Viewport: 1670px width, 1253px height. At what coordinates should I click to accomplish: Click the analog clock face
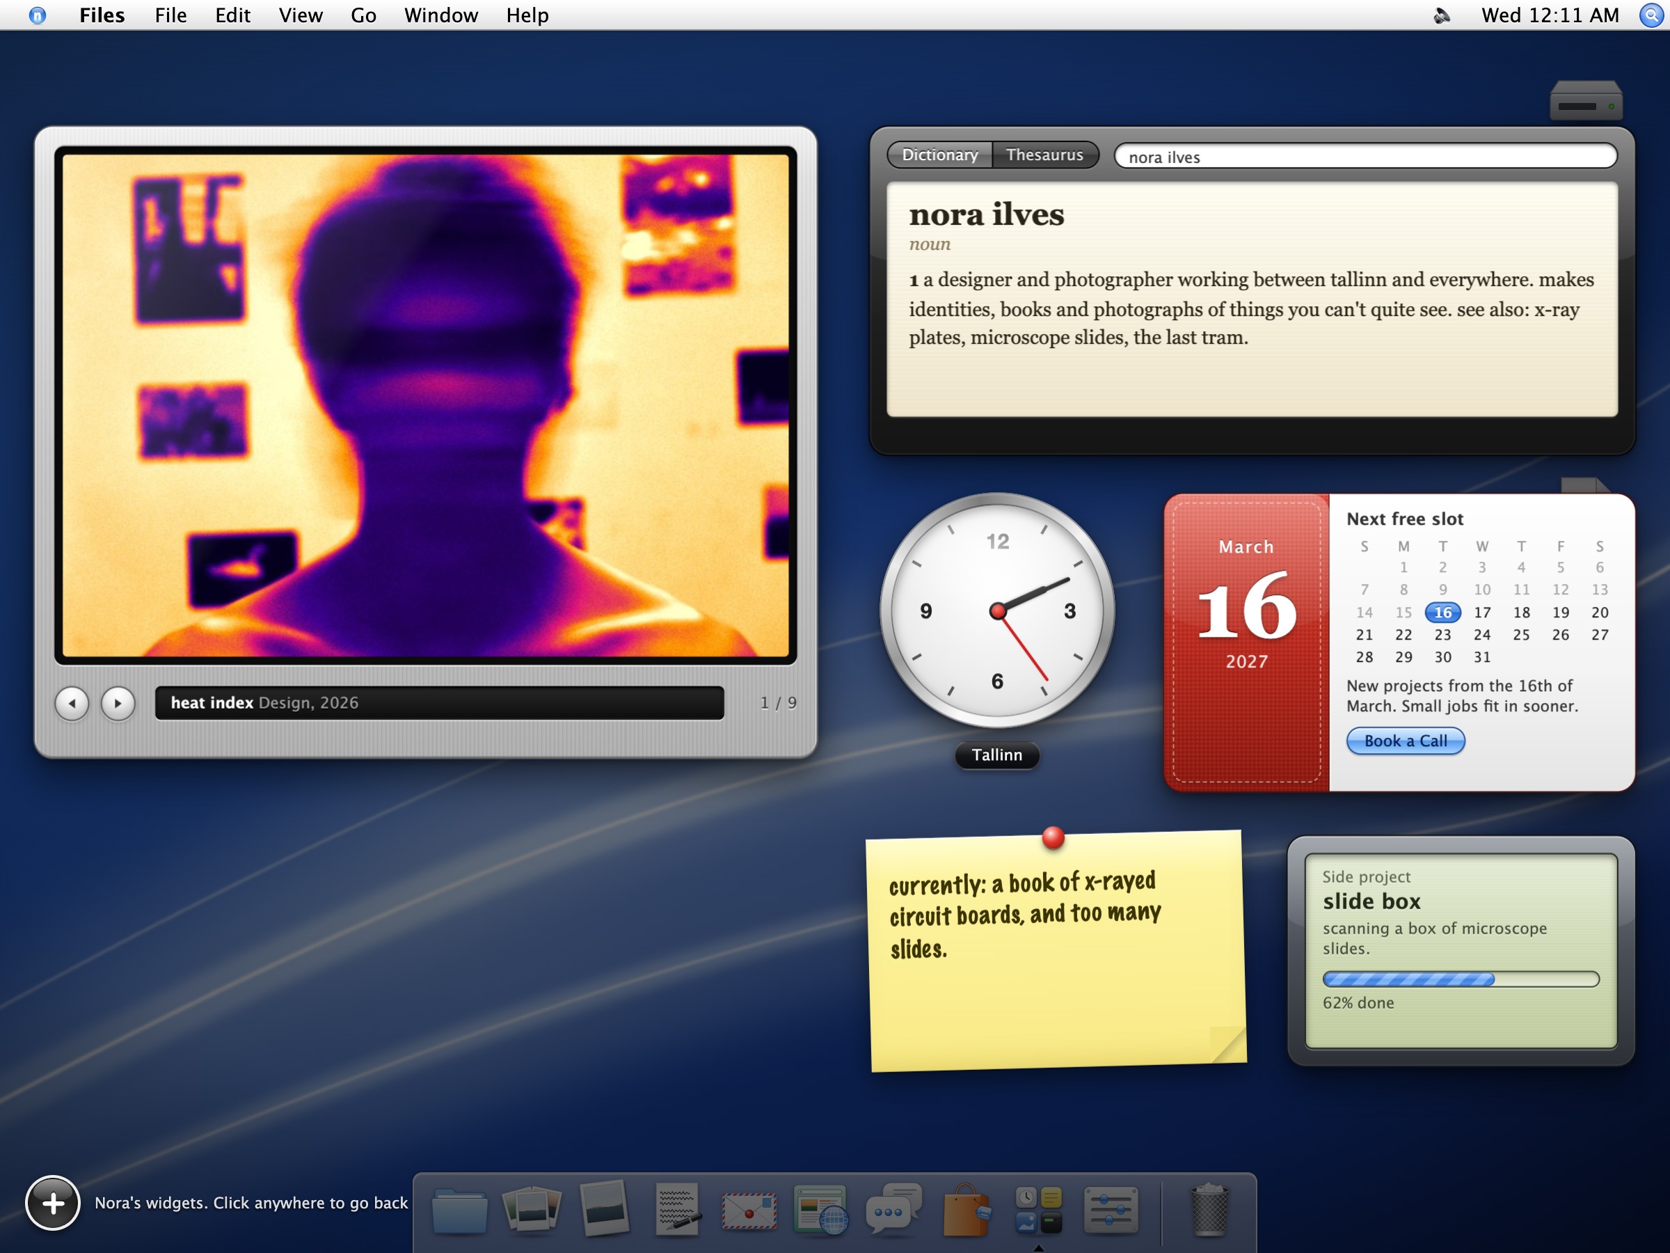[997, 610]
